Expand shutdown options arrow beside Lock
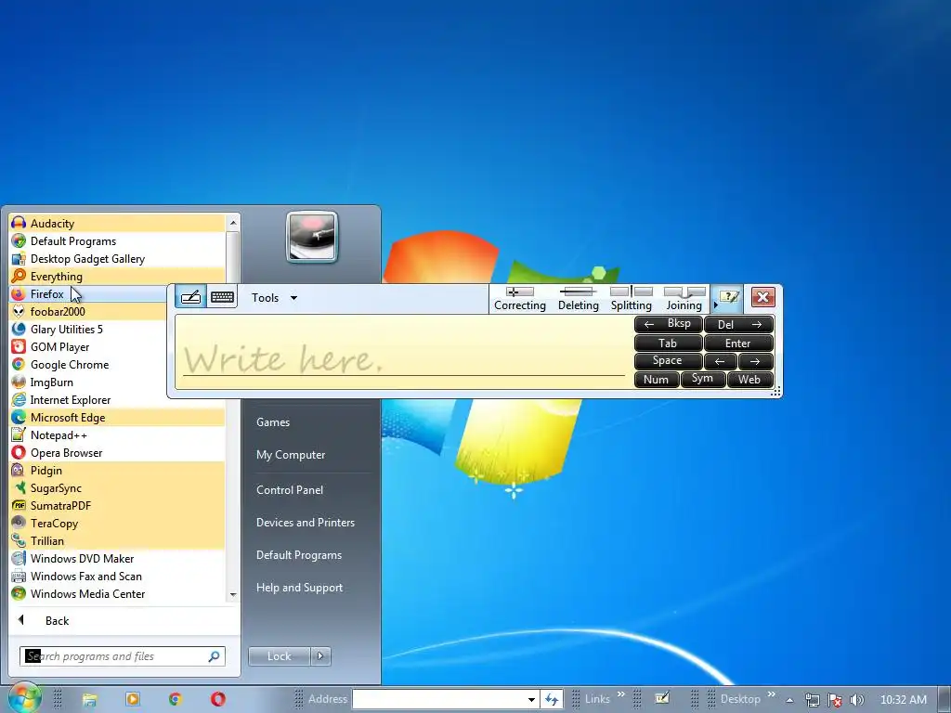951x713 pixels. [320, 656]
